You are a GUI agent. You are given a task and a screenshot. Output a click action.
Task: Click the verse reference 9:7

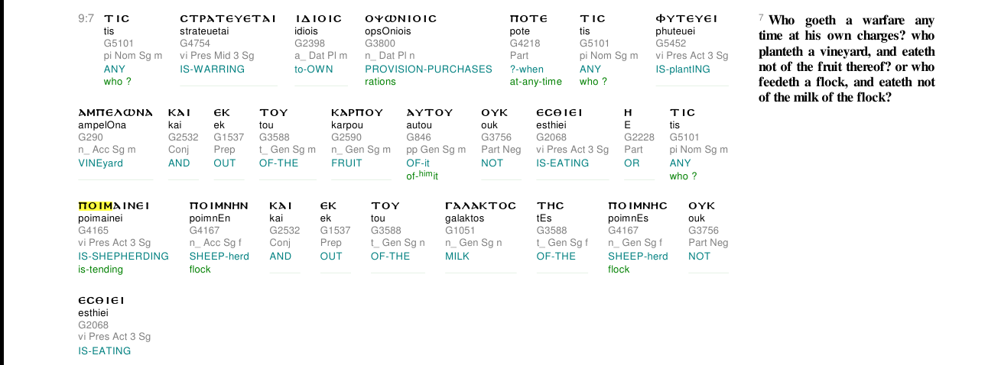[x=86, y=18]
